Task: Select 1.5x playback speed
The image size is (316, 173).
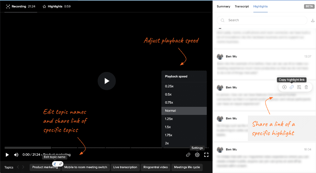Action: [168, 127]
